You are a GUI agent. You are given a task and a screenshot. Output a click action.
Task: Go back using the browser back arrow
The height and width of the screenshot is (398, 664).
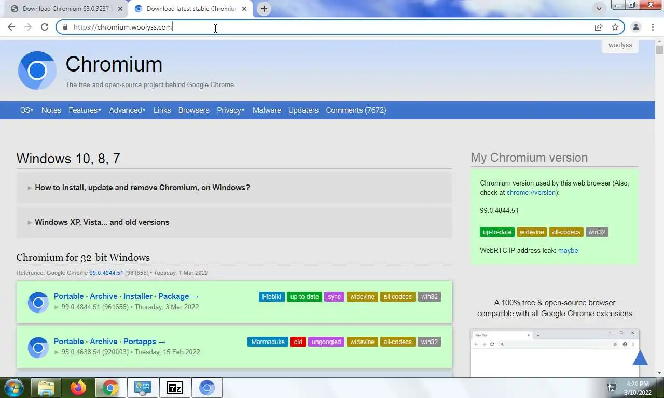point(11,27)
